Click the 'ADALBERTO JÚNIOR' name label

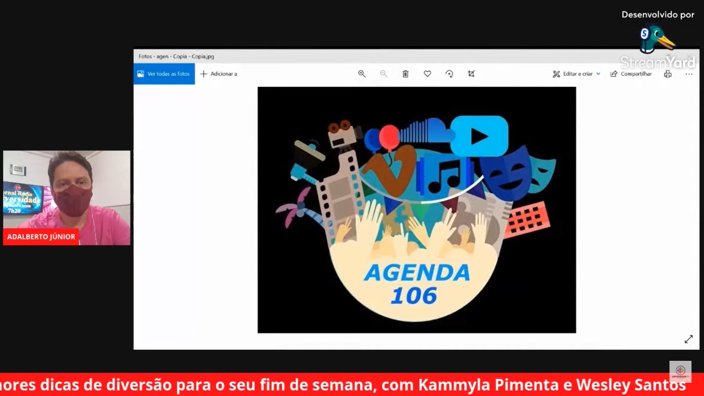tap(41, 237)
